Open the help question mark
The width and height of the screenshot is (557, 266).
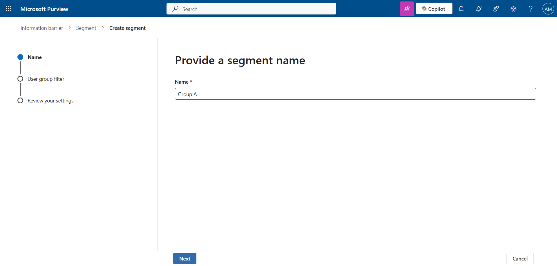(531, 9)
